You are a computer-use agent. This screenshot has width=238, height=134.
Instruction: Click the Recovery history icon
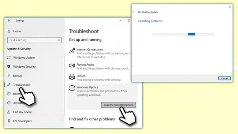pyautogui.click(x=9, y=94)
